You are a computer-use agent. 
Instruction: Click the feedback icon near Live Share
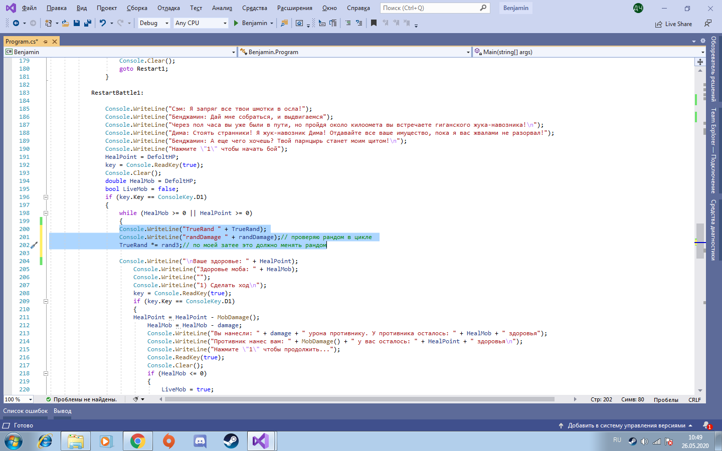[x=707, y=24]
